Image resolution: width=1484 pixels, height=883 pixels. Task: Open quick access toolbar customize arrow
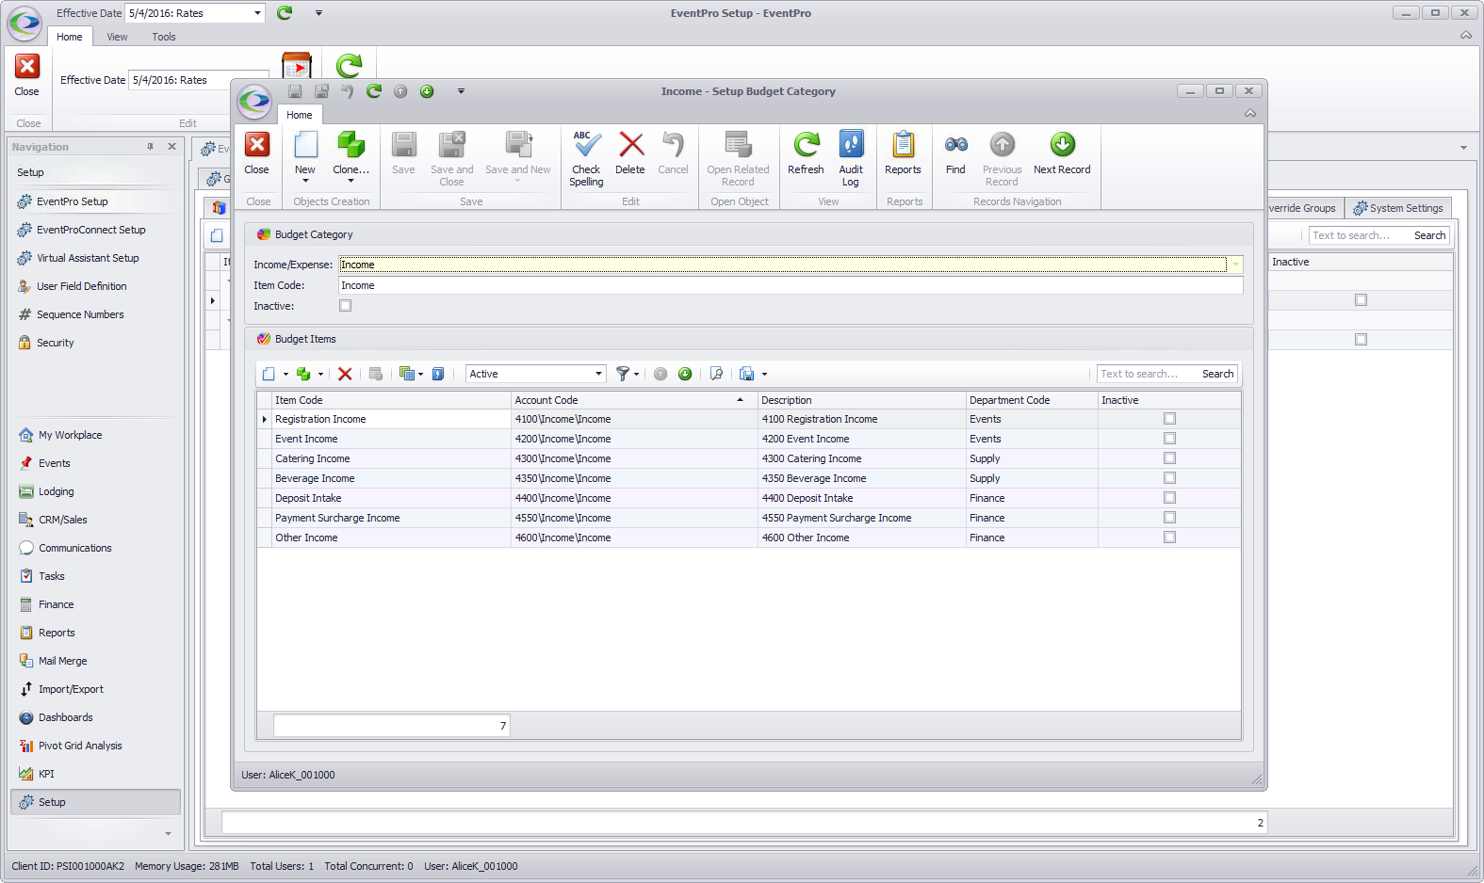pos(461,91)
